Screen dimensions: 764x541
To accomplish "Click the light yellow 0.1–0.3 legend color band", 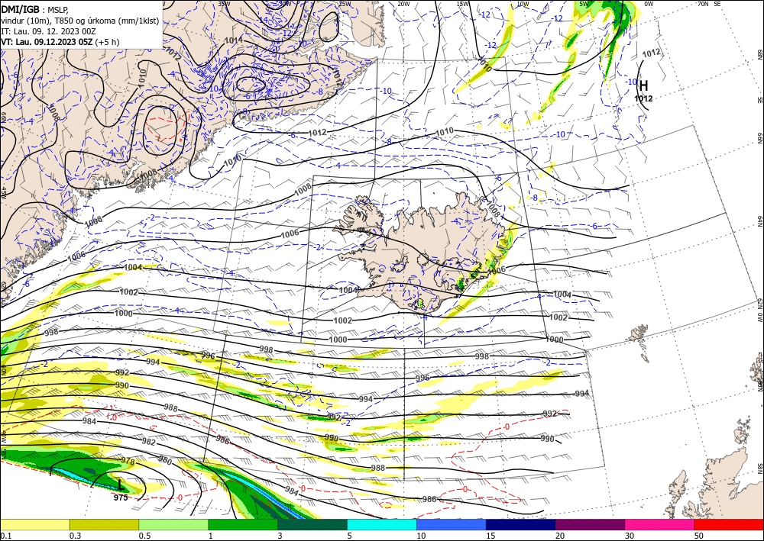I will pyautogui.click(x=34, y=524).
